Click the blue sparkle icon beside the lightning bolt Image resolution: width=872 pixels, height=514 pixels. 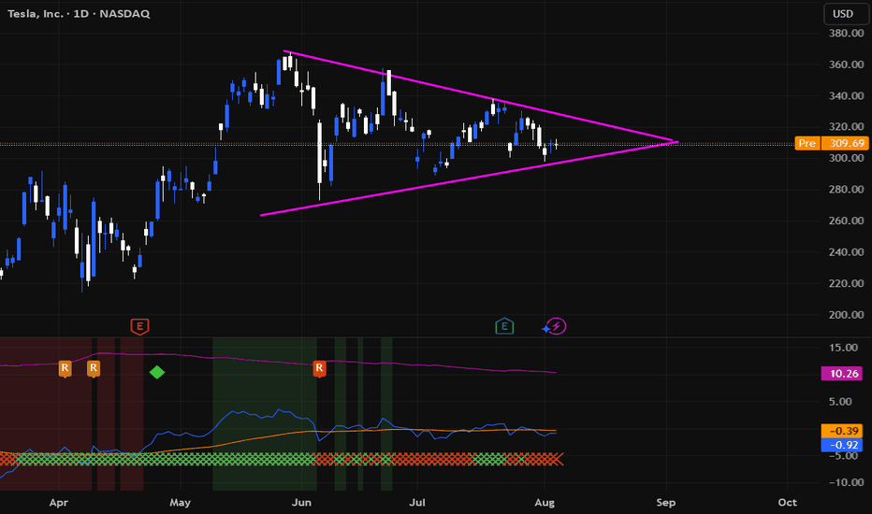pyautogui.click(x=546, y=329)
